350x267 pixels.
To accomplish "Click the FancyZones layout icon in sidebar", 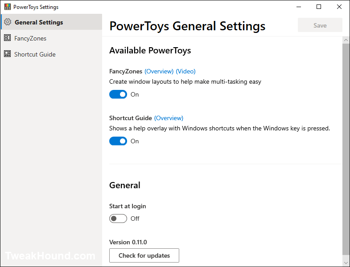I will tap(8, 38).
